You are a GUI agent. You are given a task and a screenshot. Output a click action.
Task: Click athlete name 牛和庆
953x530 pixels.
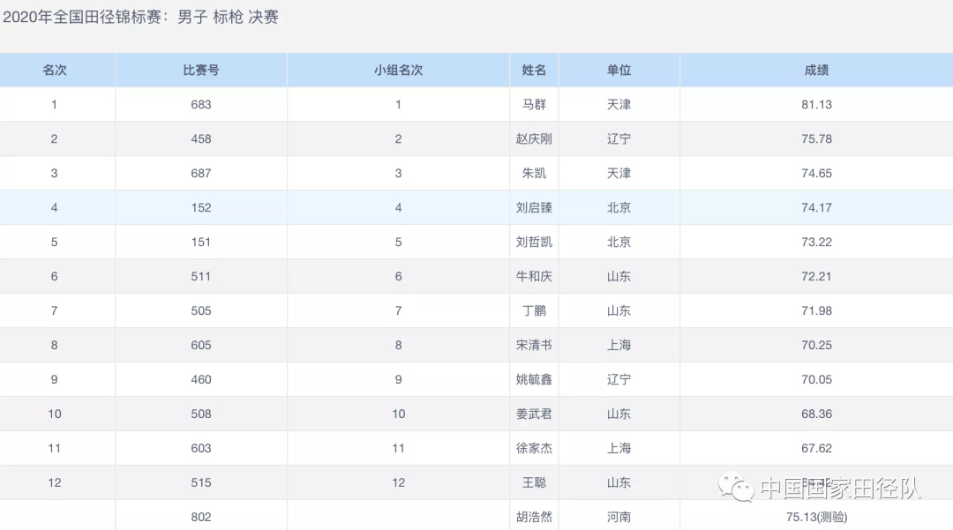point(534,276)
